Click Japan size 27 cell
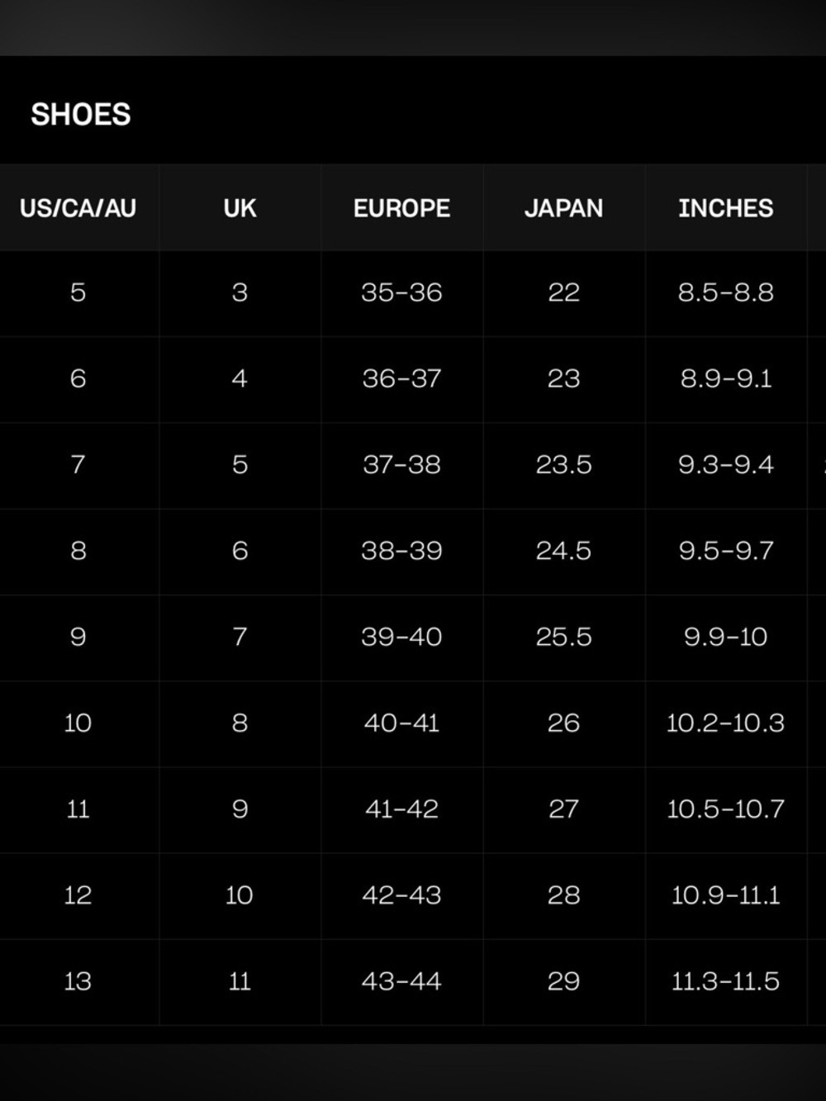Image resolution: width=826 pixels, height=1101 pixels. (563, 809)
